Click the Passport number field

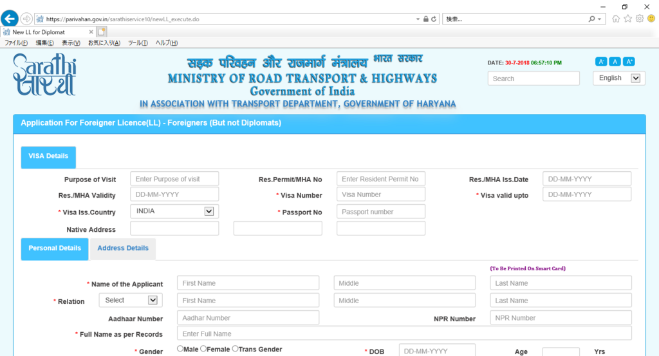point(381,211)
